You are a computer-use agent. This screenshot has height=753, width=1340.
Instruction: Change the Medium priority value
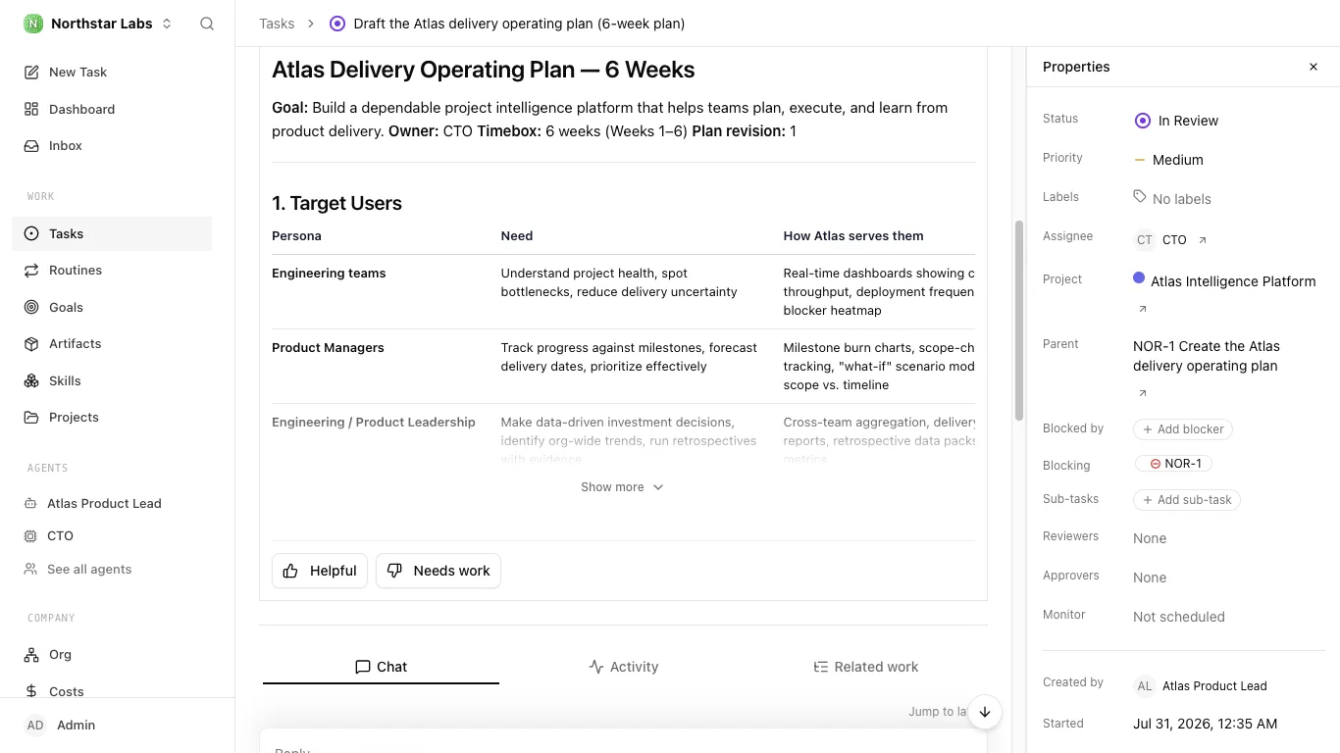[x=1168, y=160]
